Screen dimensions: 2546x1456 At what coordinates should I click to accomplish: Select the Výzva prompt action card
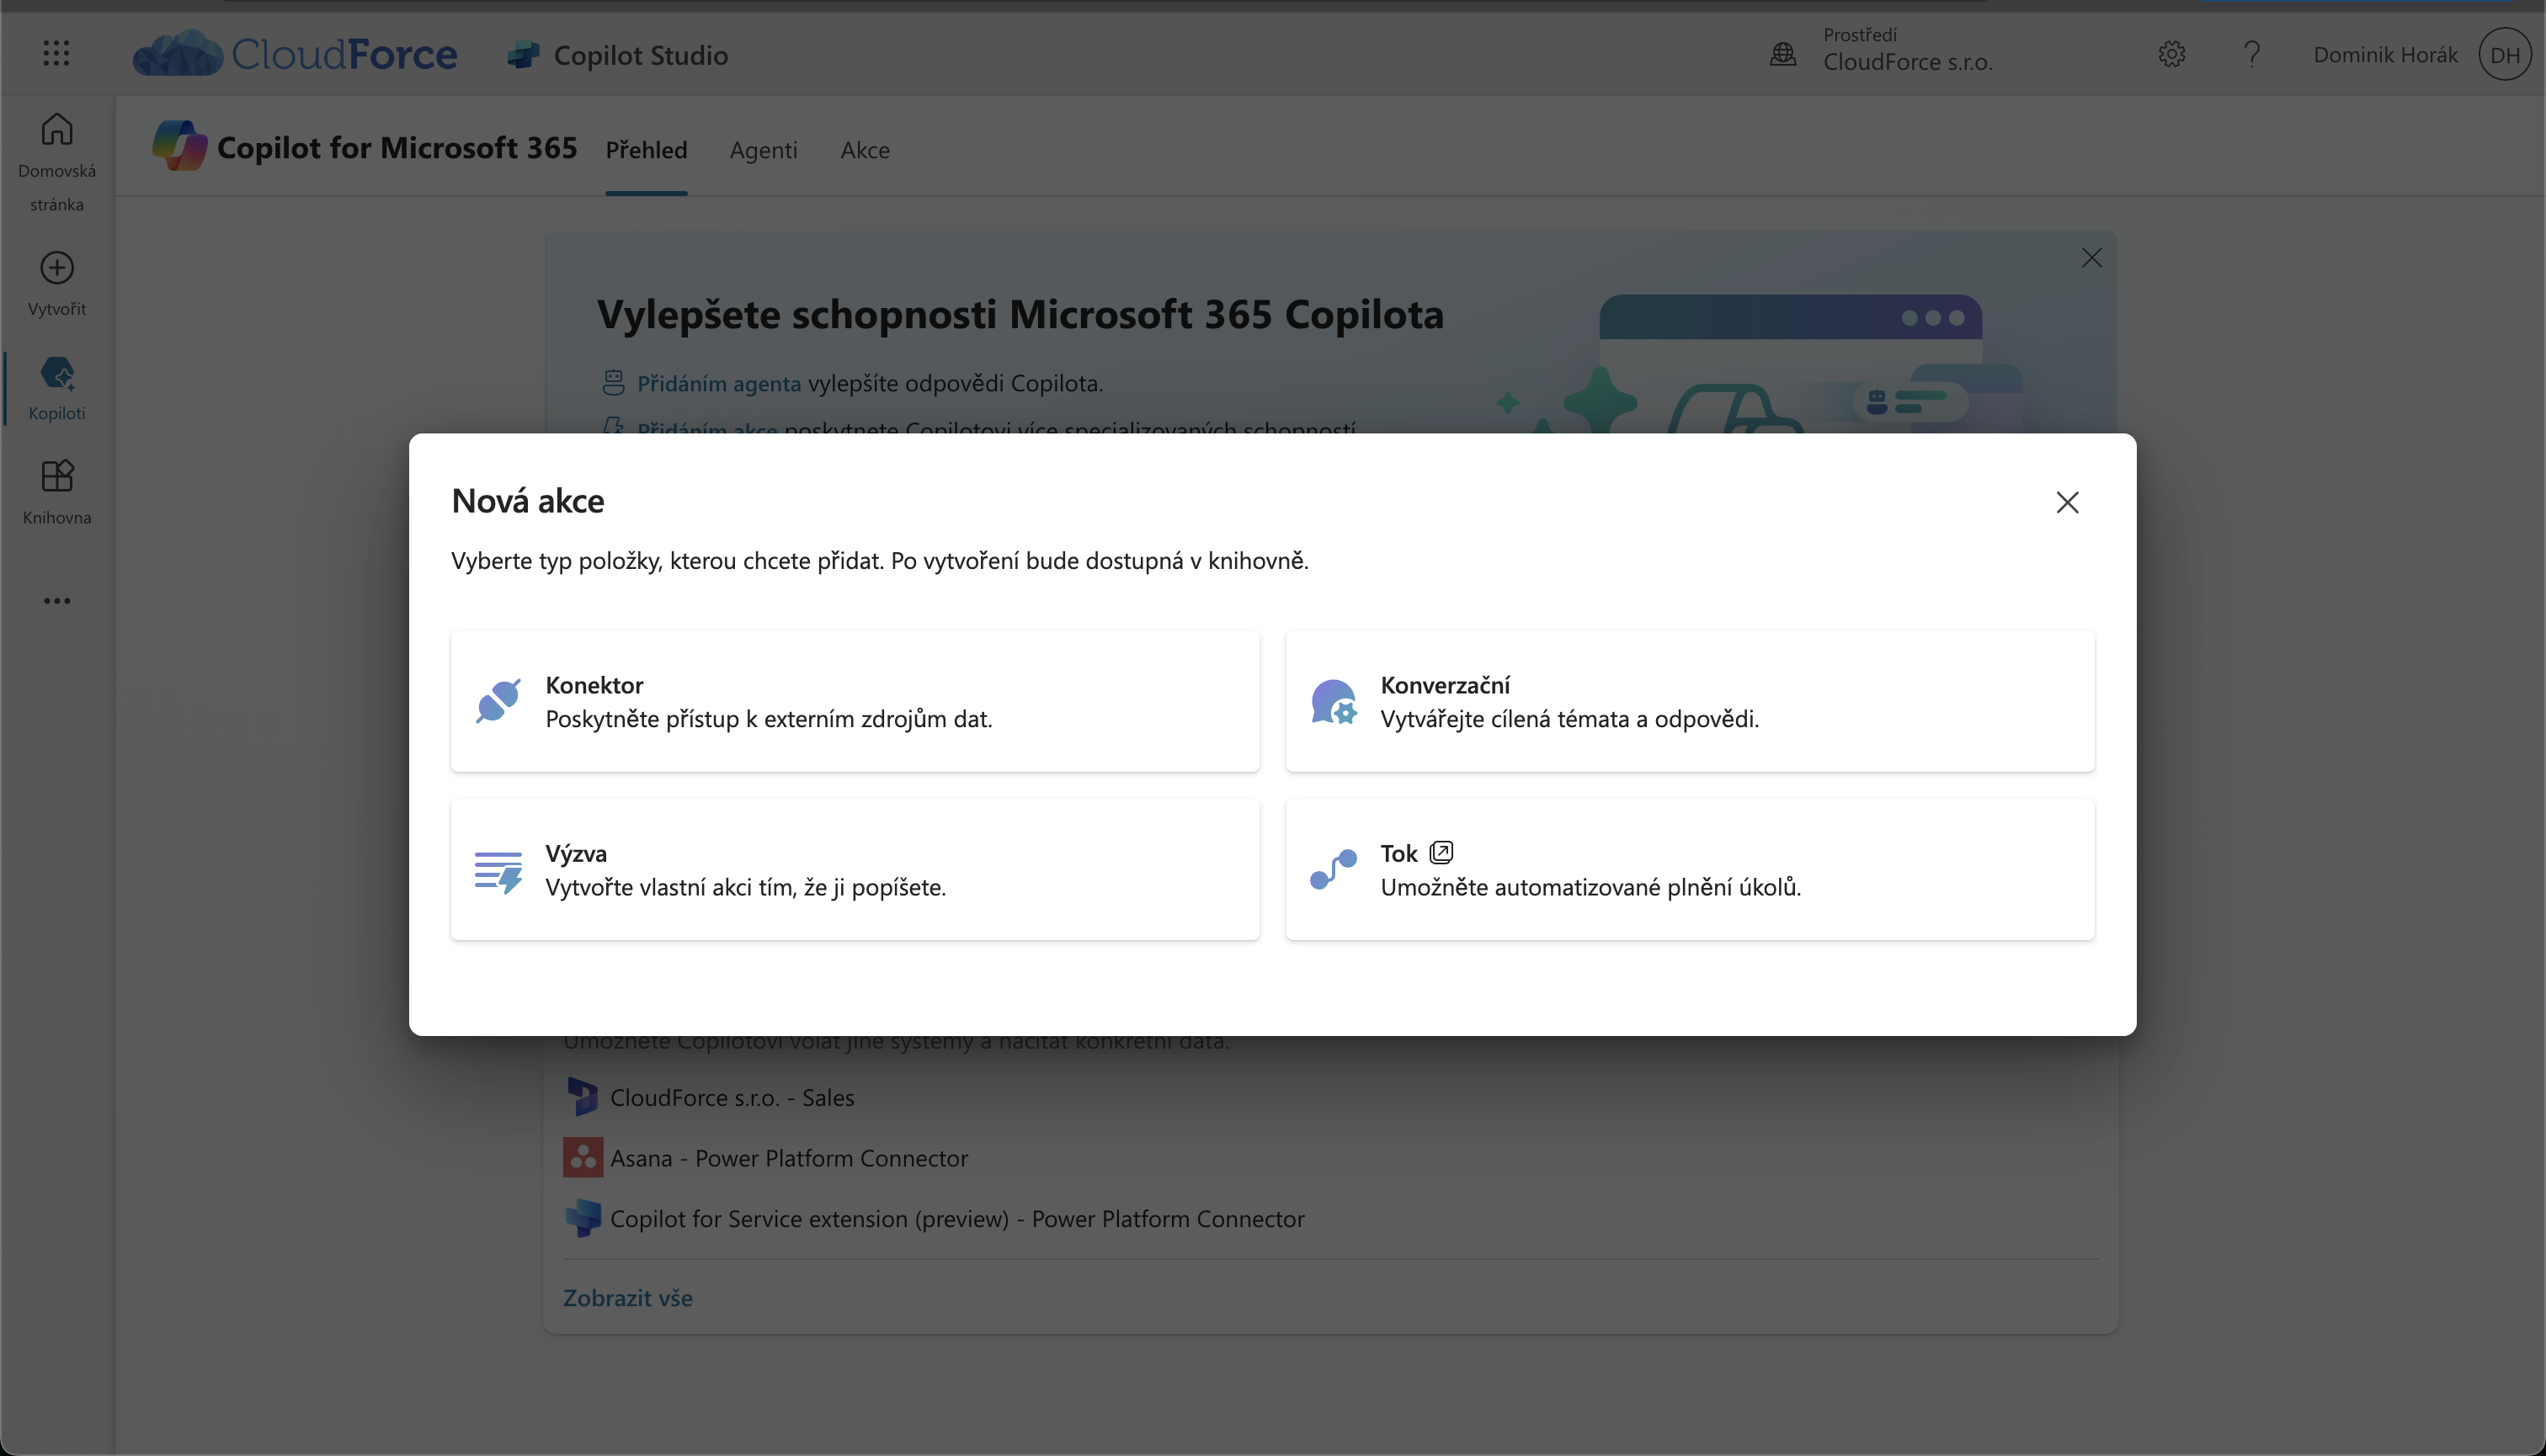[855, 869]
